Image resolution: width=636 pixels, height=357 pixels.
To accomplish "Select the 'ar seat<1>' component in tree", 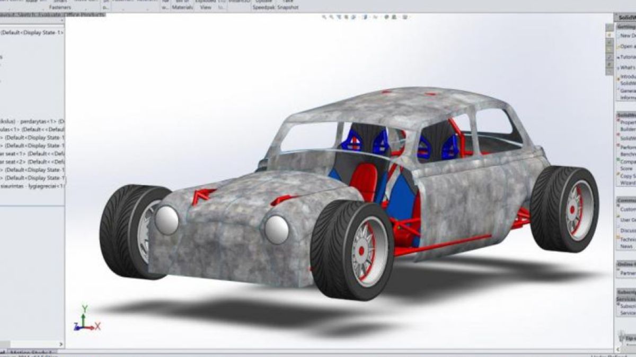I will click(32, 153).
